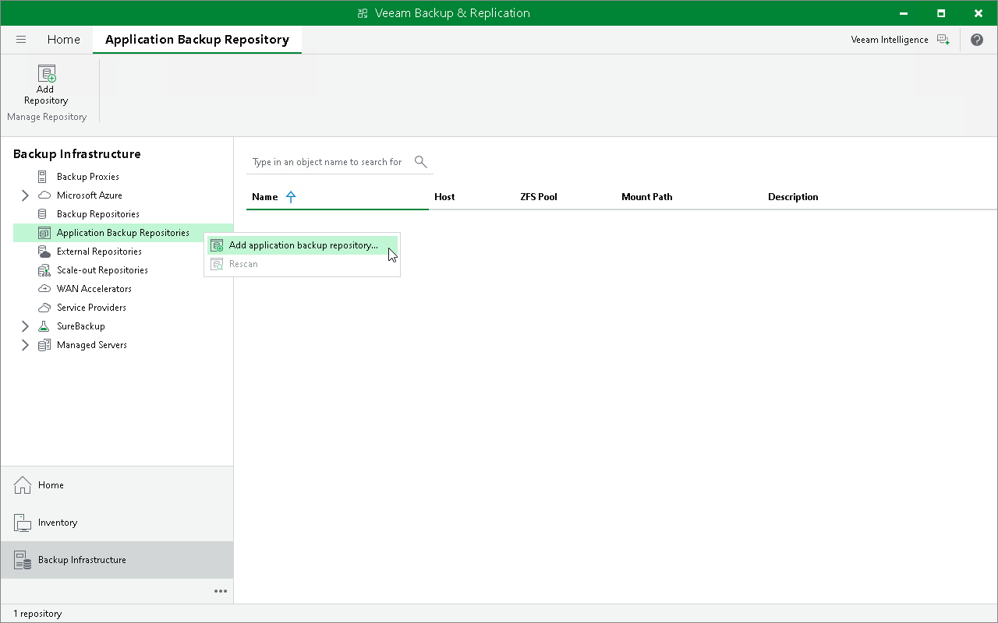Click the Managed Servers icon
The height and width of the screenshot is (623, 998).
click(x=44, y=345)
